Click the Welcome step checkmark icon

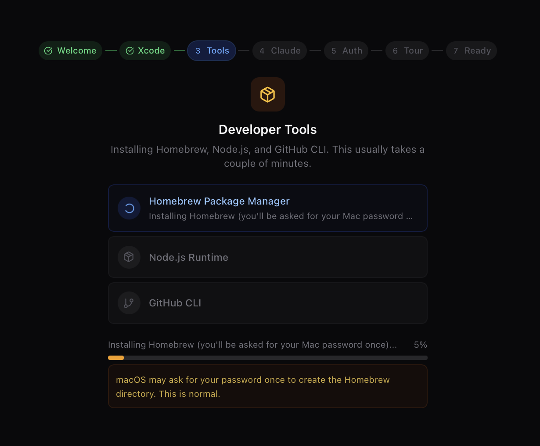point(48,50)
